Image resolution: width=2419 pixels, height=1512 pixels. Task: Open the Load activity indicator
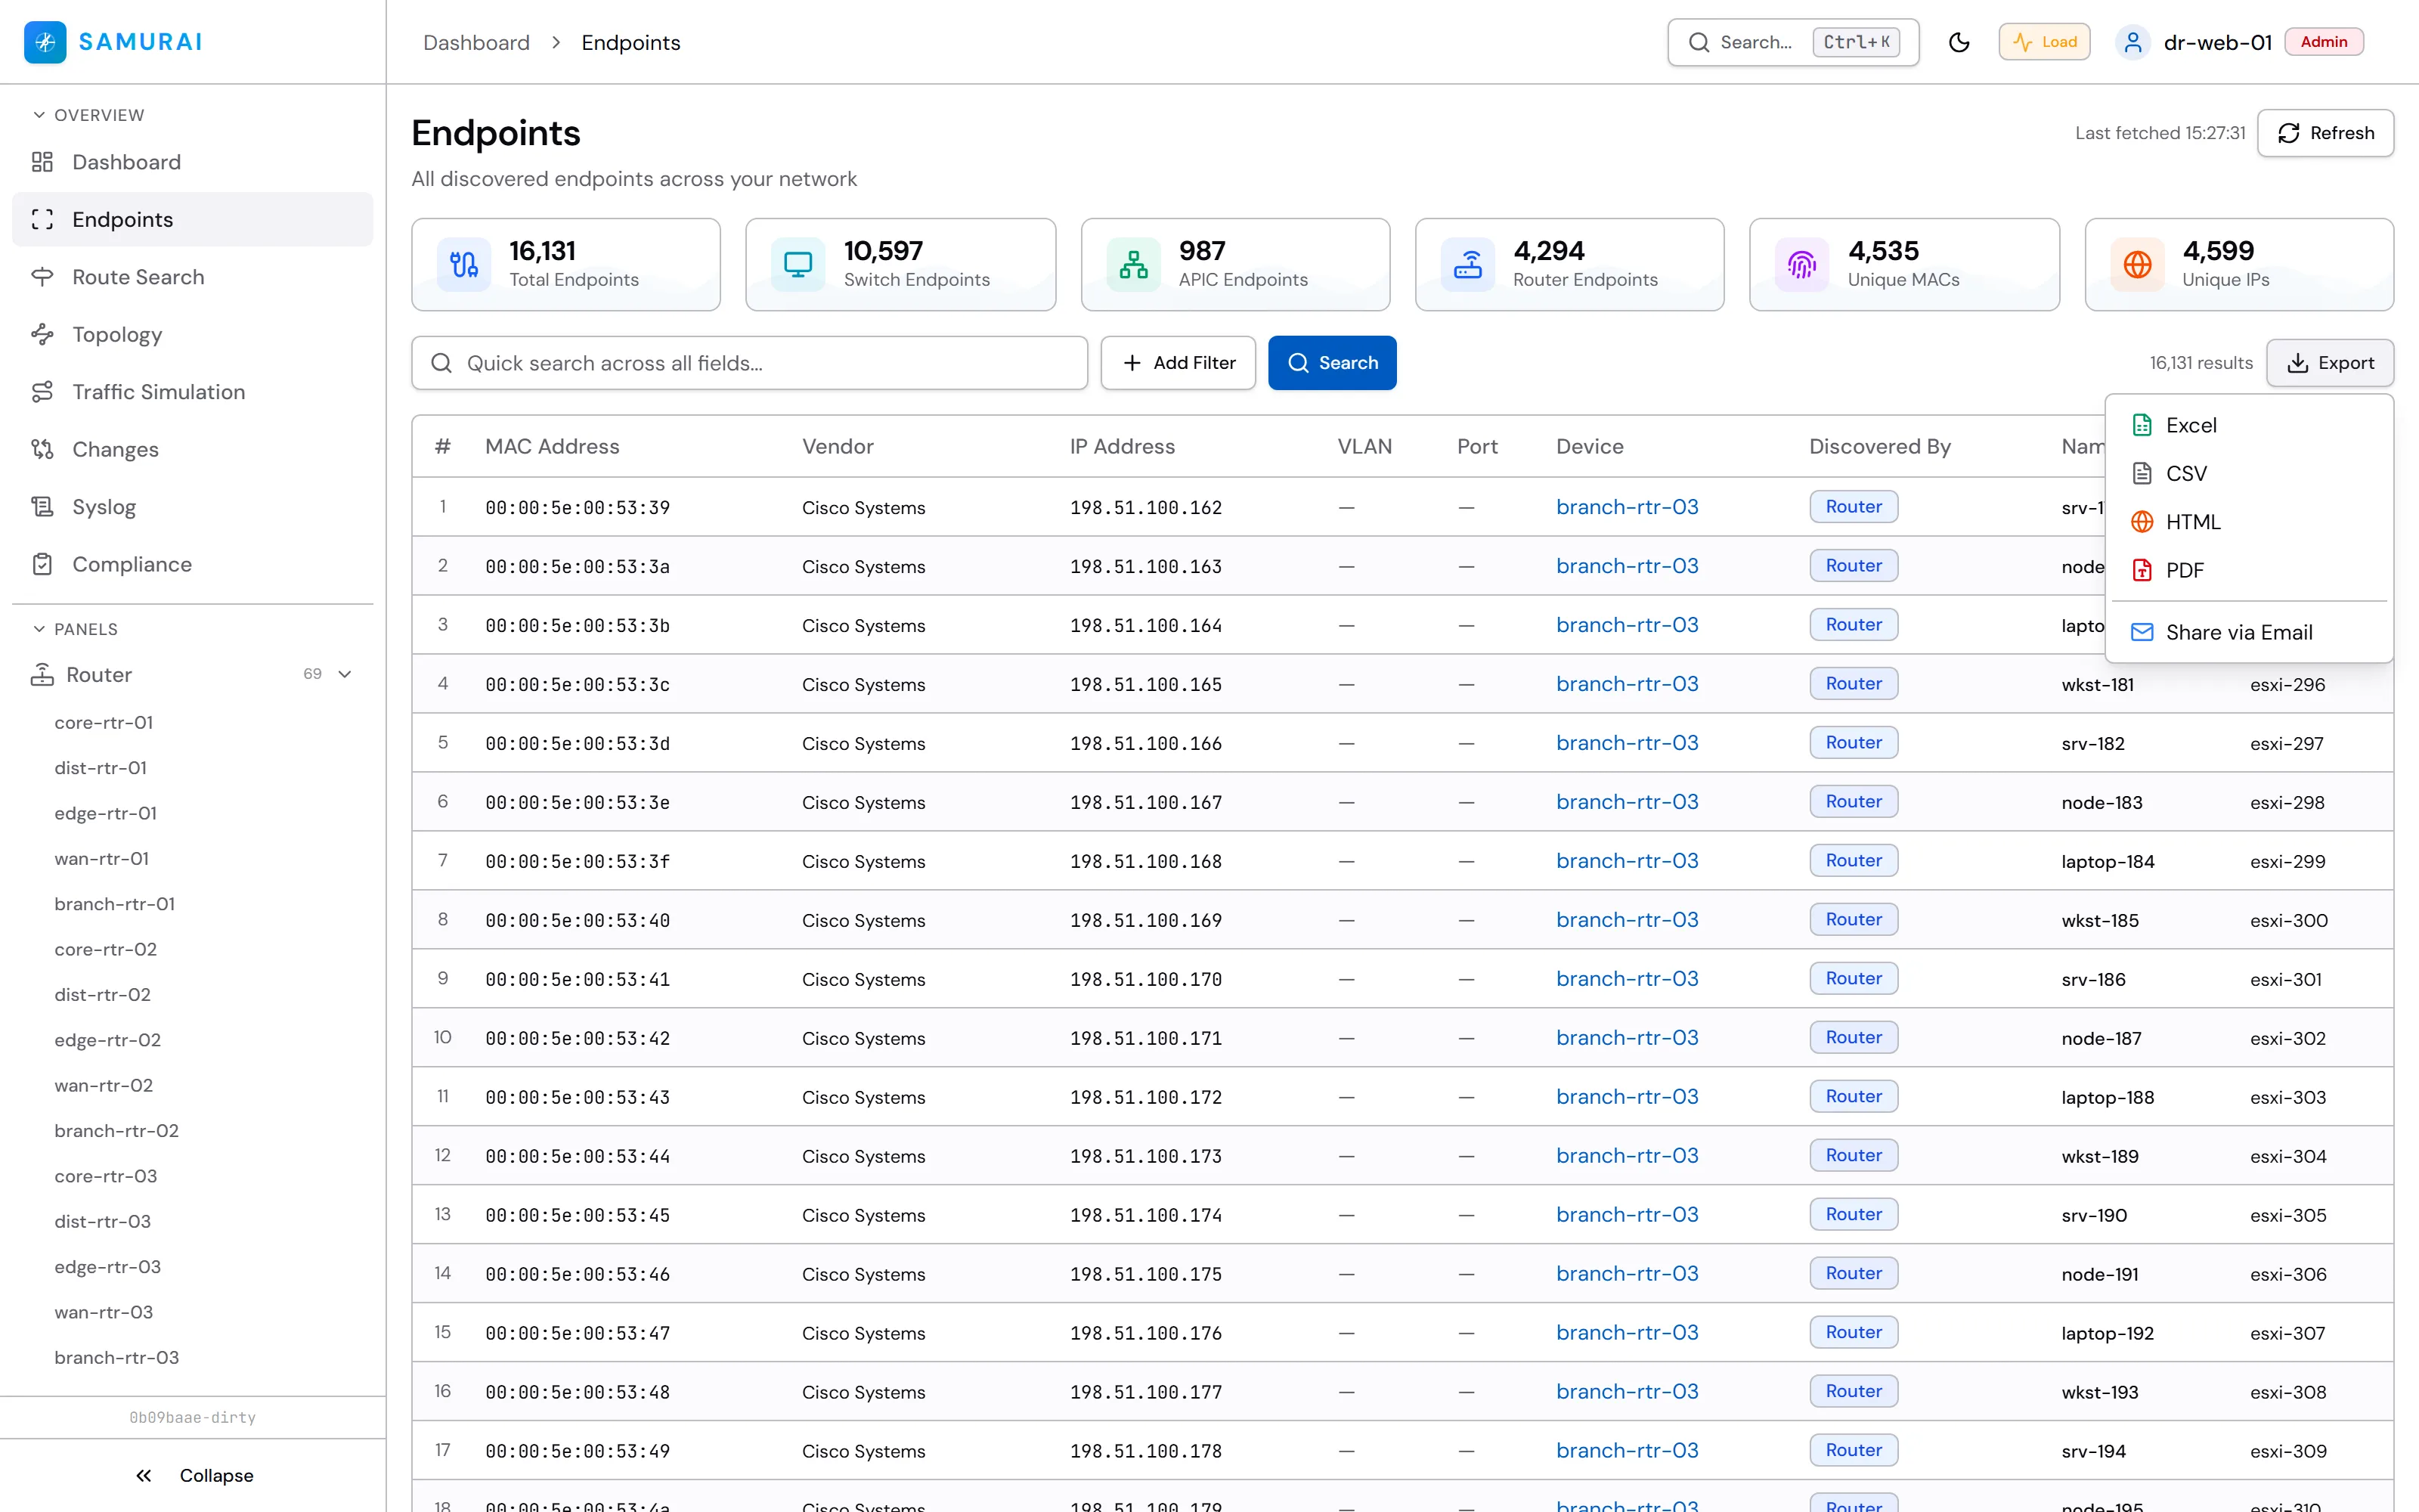click(2044, 42)
